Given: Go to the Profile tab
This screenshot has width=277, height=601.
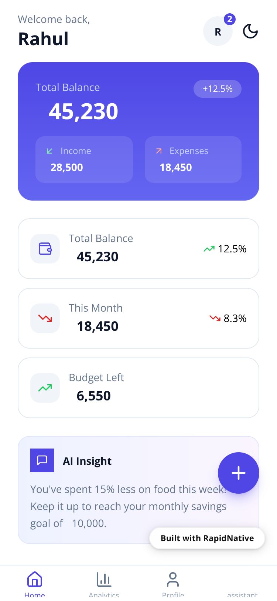Looking at the screenshot, I should (x=173, y=583).
